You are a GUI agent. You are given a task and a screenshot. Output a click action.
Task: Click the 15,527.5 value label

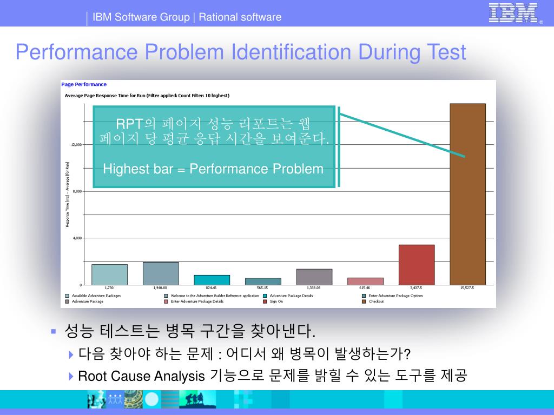pos(467,288)
